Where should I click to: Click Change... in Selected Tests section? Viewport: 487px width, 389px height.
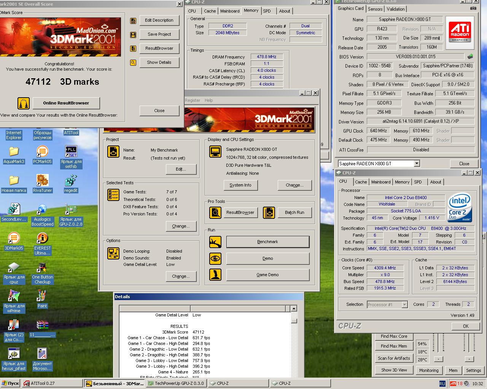coord(181,226)
